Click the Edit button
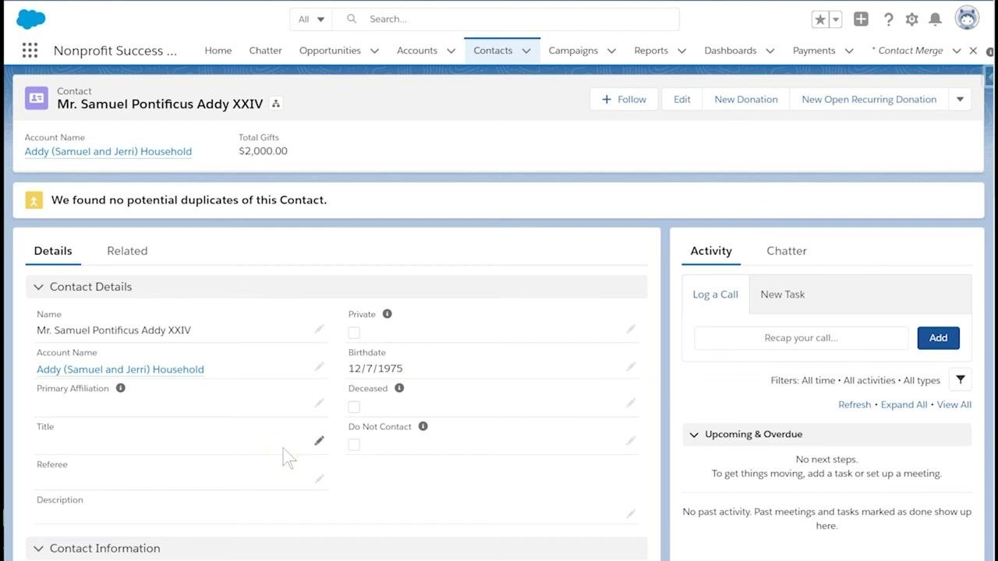998x561 pixels. pyautogui.click(x=682, y=99)
